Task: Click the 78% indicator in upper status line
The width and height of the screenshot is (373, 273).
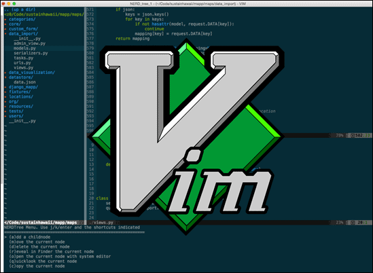Action: coord(340,136)
